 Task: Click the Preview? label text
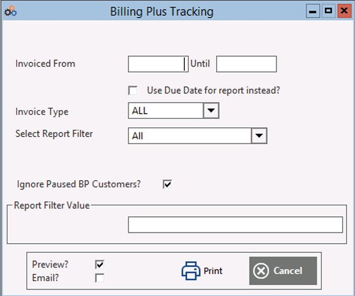point(50,264)
